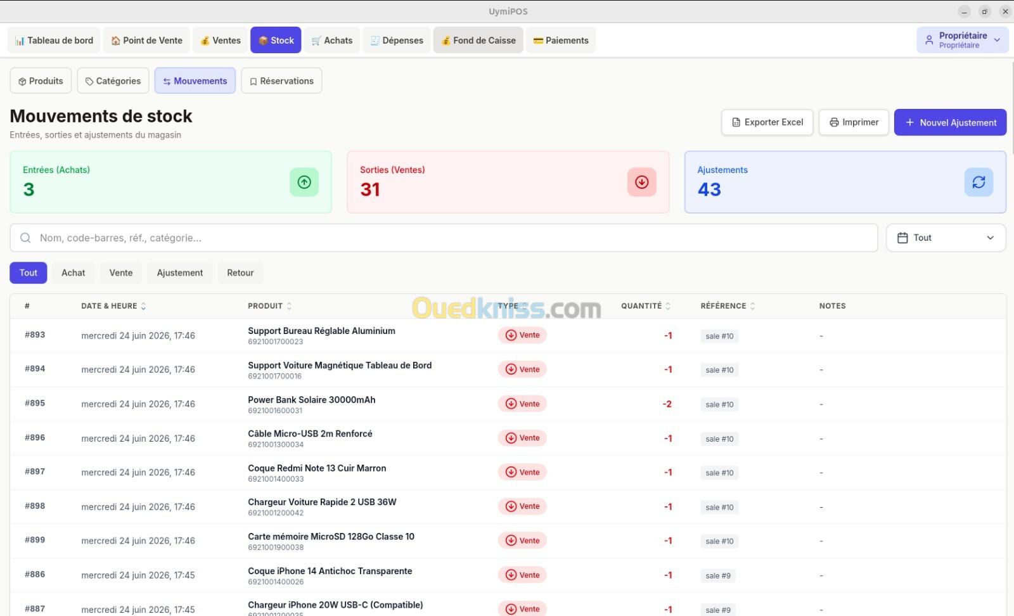The width and height of the screenshot is (1014, 616).
Task: Click the search magnifier icon
Action: (x=25, y=238)
